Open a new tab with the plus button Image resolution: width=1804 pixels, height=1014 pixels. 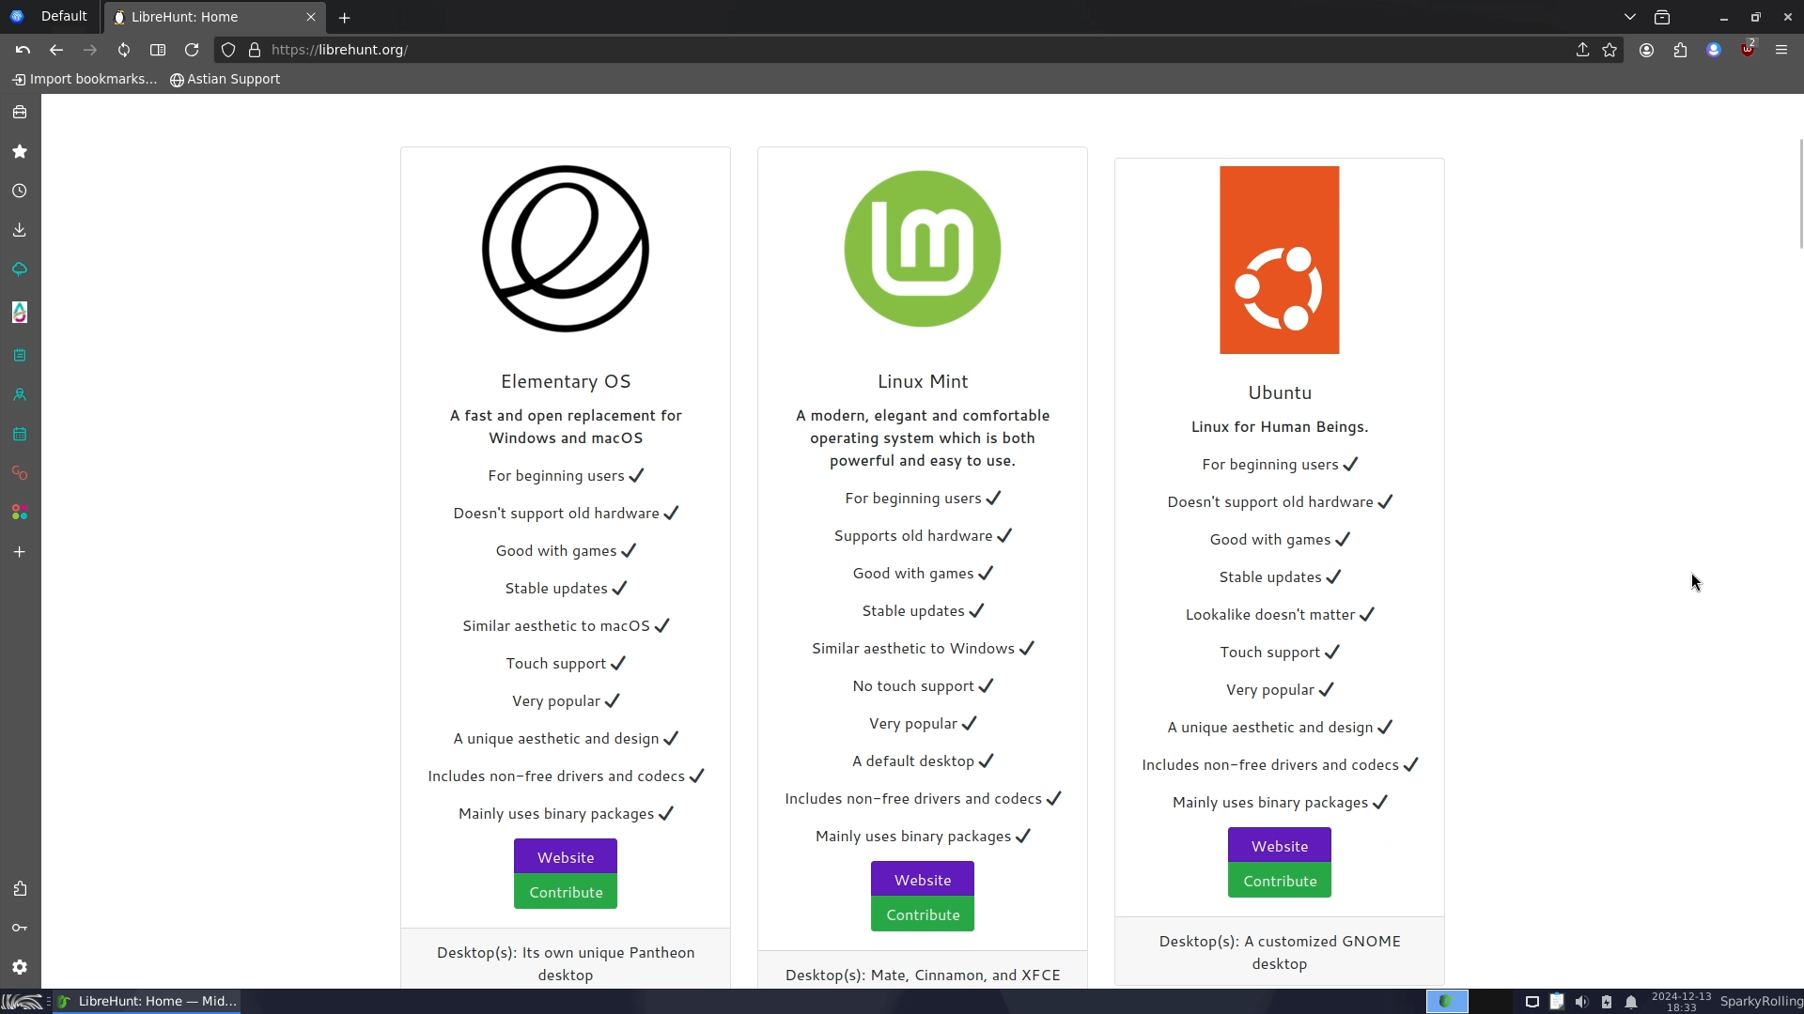tap(345, 18)
